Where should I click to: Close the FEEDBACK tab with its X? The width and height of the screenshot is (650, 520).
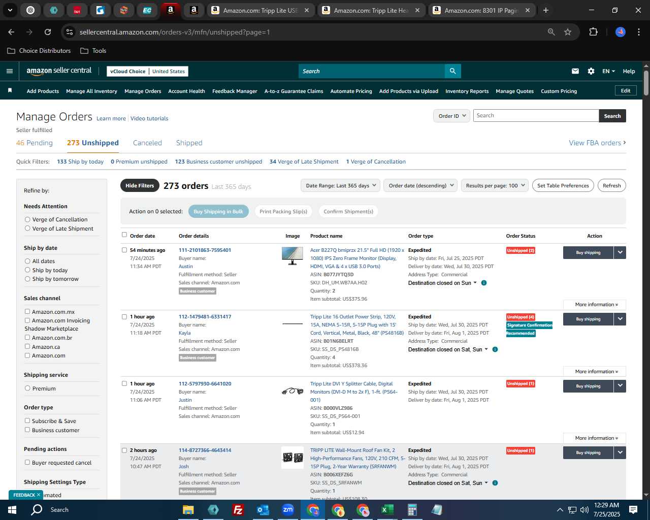[x=38, y=495]
